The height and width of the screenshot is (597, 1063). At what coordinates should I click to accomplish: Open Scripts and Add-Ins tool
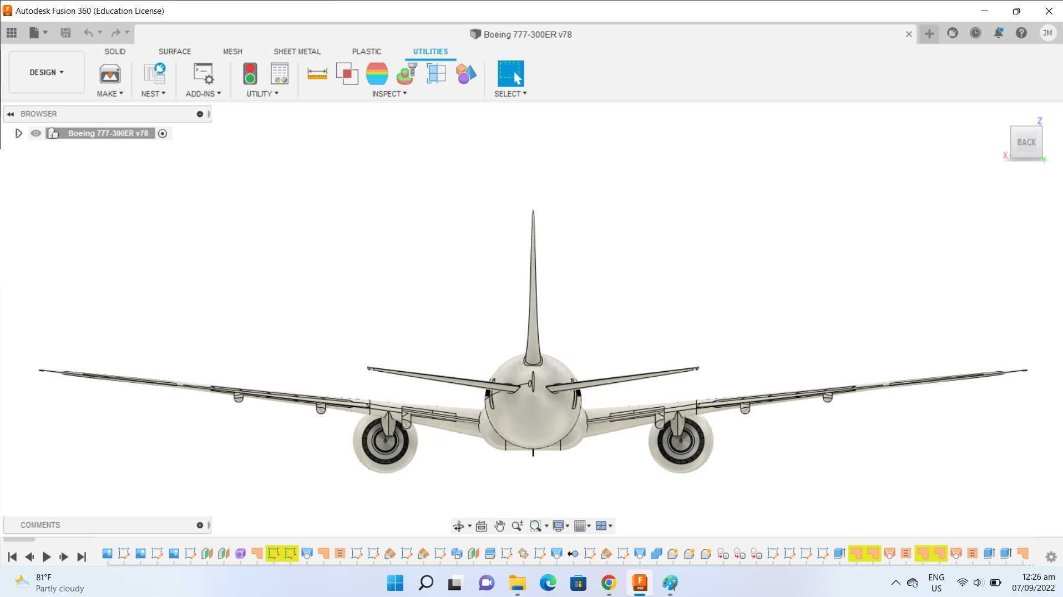pos(204,74)
